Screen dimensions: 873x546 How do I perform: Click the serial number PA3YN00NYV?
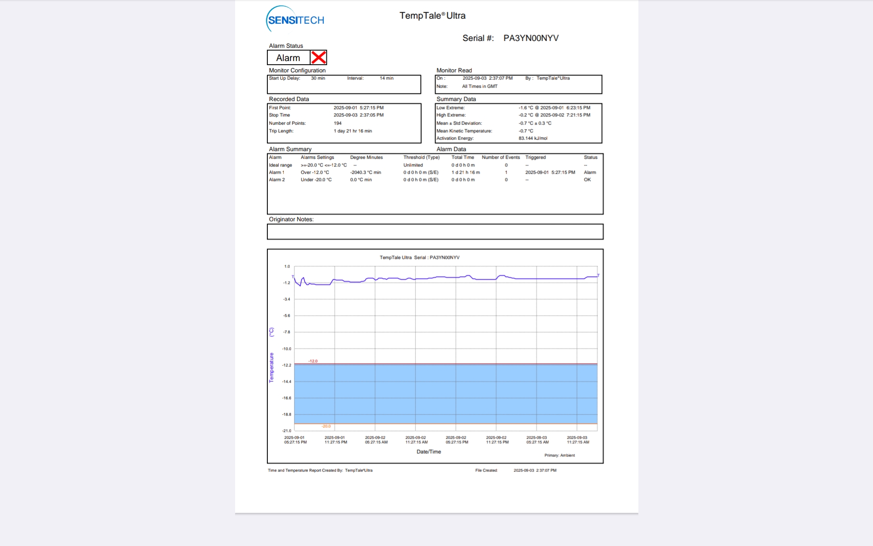(x=531, y=38)
